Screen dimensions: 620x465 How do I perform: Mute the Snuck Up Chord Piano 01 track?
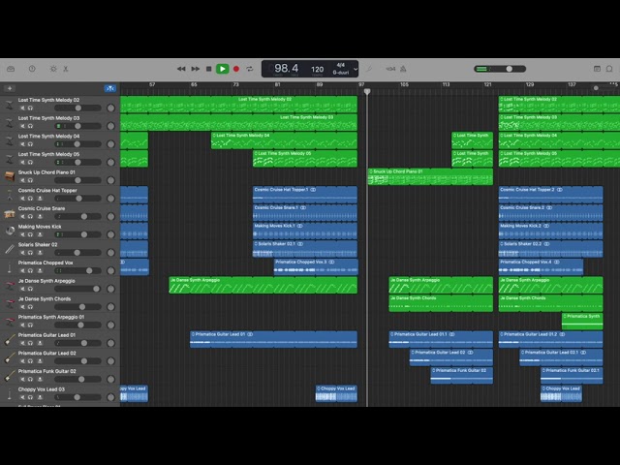coord(22,180)
